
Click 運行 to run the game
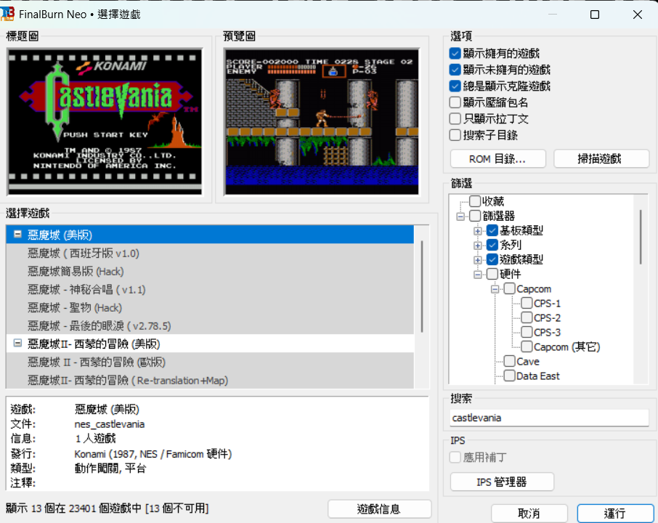point(614,514)
